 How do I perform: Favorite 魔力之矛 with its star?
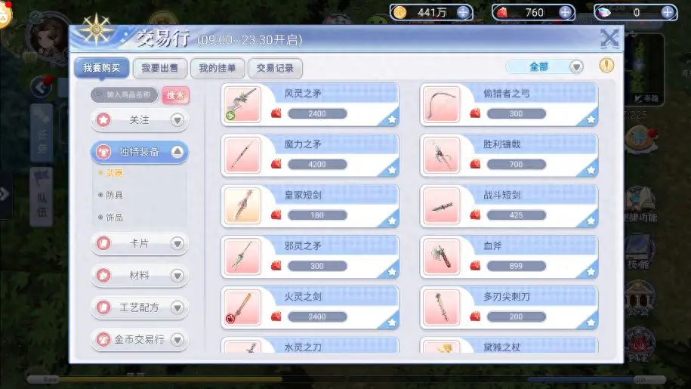click(x=392, y=170)
